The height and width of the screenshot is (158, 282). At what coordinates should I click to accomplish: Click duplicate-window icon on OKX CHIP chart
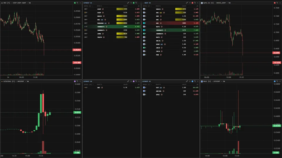pos(78,3)
